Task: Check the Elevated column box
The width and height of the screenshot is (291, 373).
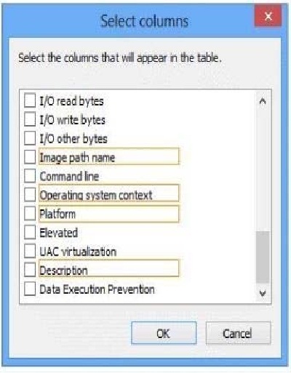Action: point(30,232)
